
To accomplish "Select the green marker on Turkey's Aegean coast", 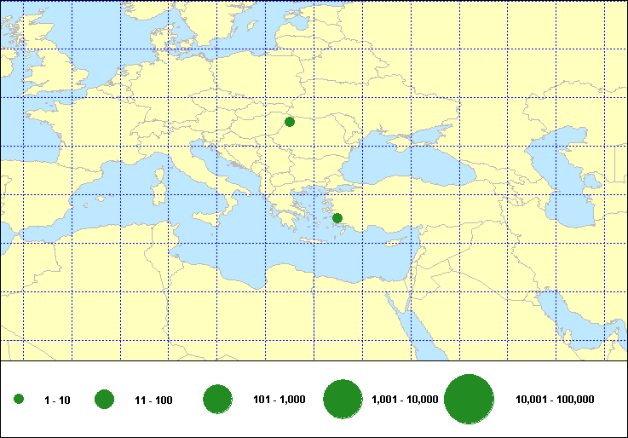I will pyautogui.click(x=337, y=219).
